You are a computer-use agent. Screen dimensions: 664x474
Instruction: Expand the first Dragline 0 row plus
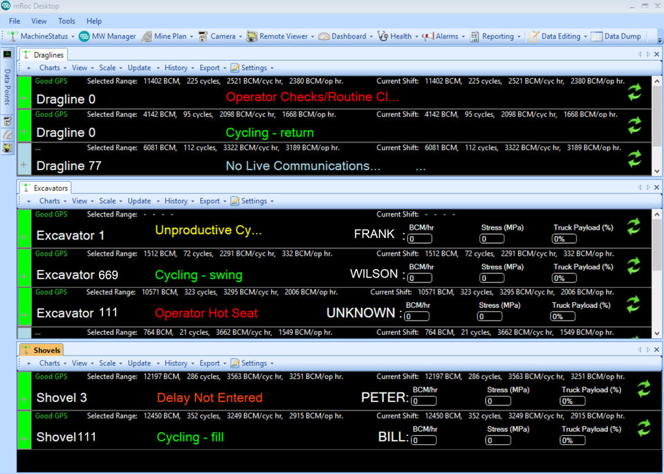coord(24,98)
